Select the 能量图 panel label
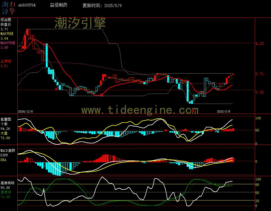Viewport: 271px width, 211px height. 6,119
